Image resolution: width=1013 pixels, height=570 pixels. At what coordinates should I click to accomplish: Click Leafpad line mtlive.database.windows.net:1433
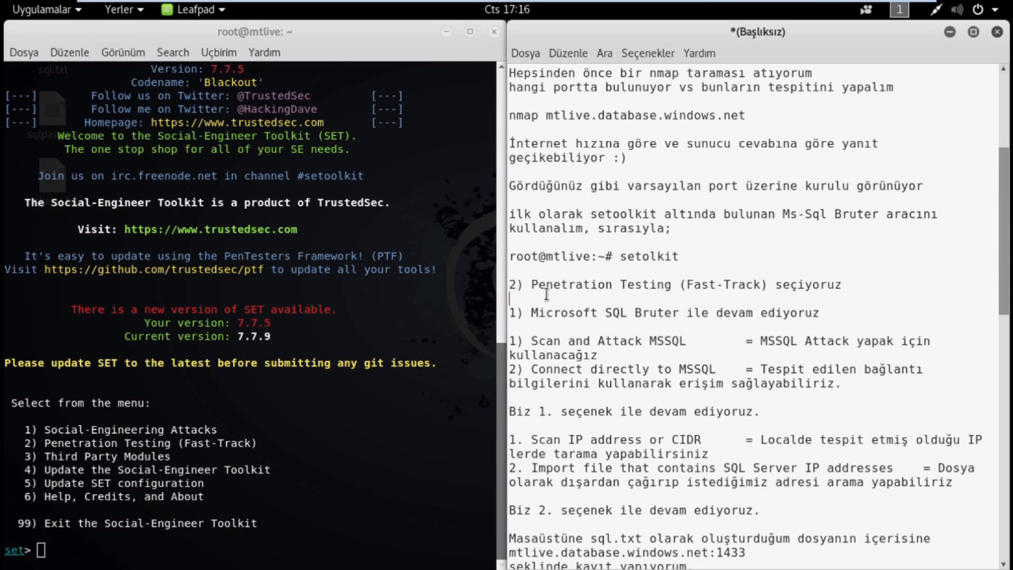[627, 553]
